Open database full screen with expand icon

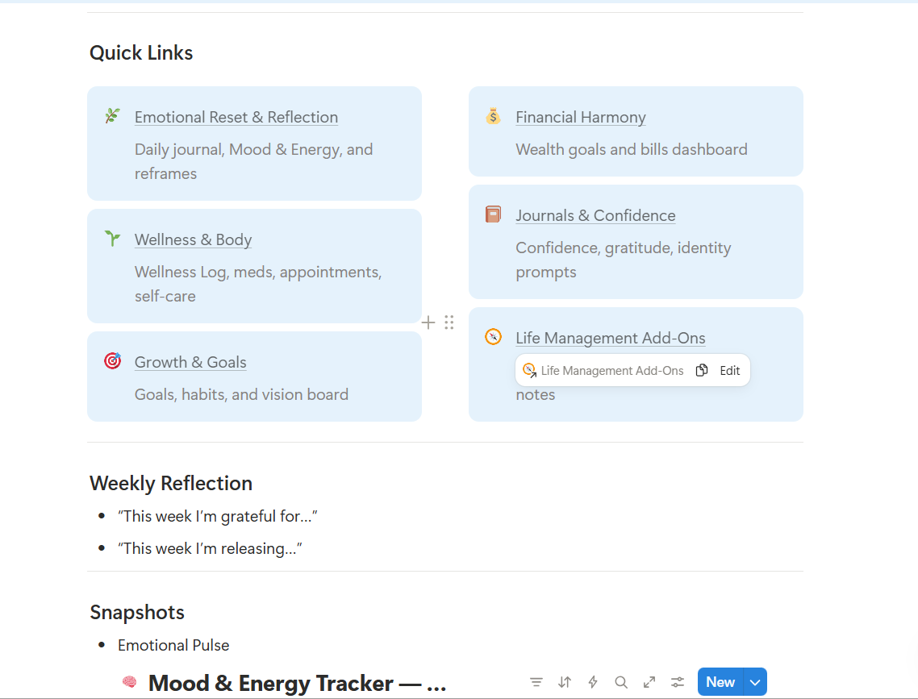(x=649, y=682)
